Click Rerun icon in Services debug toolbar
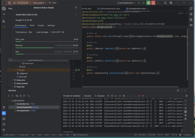The width and height of the screenshot is (195, 138). pyautogui.click(x=108, y=96)
